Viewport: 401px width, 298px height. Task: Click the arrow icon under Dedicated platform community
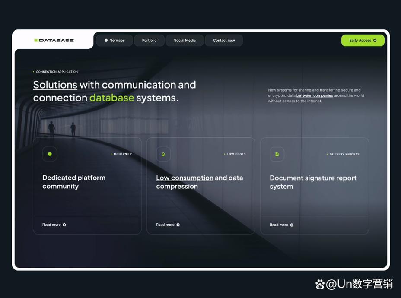point(64,225)
